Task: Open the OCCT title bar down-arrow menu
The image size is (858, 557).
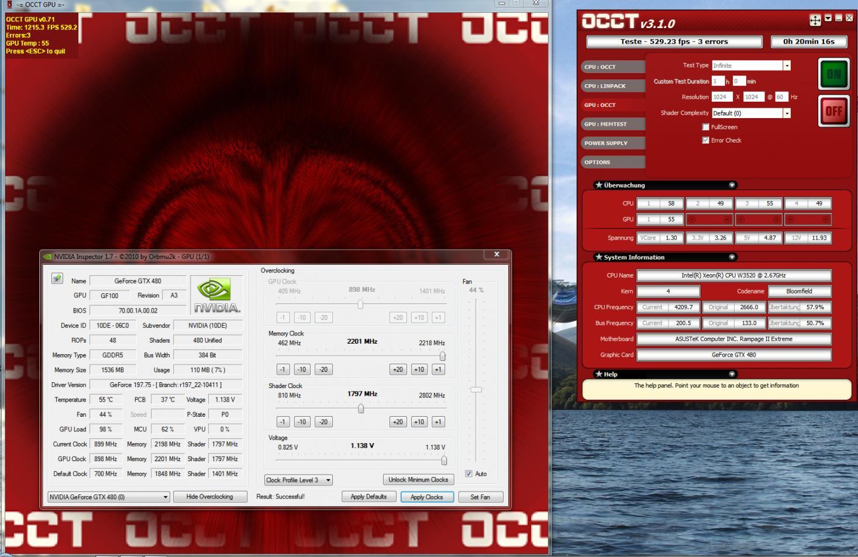Action: click(x=828, y=19)
